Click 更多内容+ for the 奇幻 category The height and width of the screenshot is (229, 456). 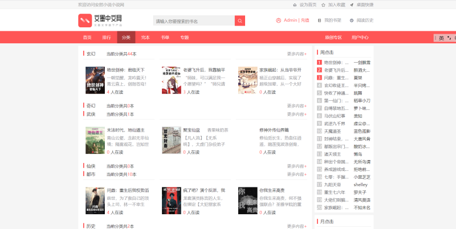[x=297, y=106]
